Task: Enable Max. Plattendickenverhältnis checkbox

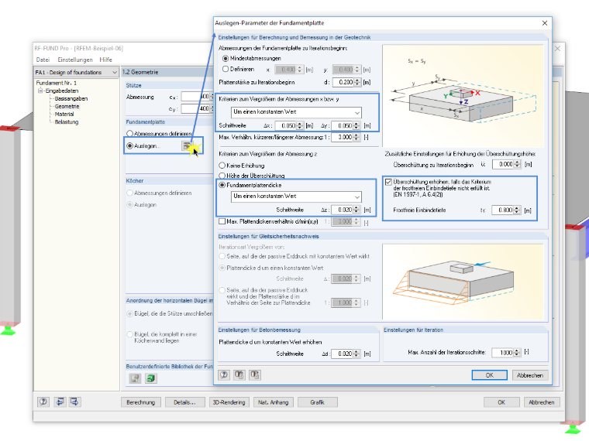Action: point(222,221)
